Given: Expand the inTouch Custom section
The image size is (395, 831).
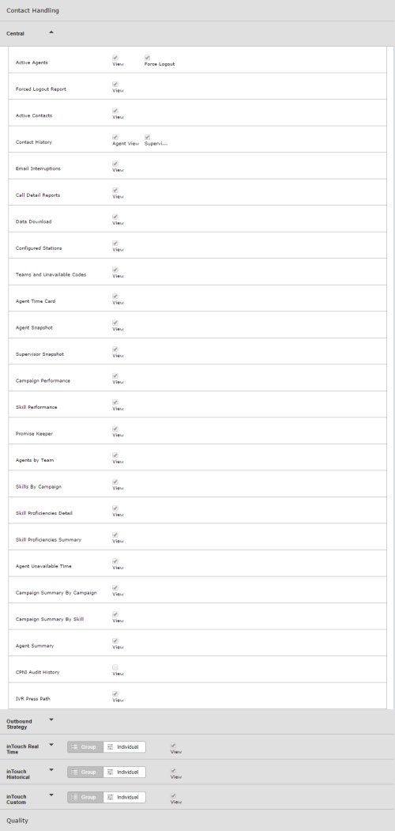Looking at the screenshot, I should pos(51,795).
